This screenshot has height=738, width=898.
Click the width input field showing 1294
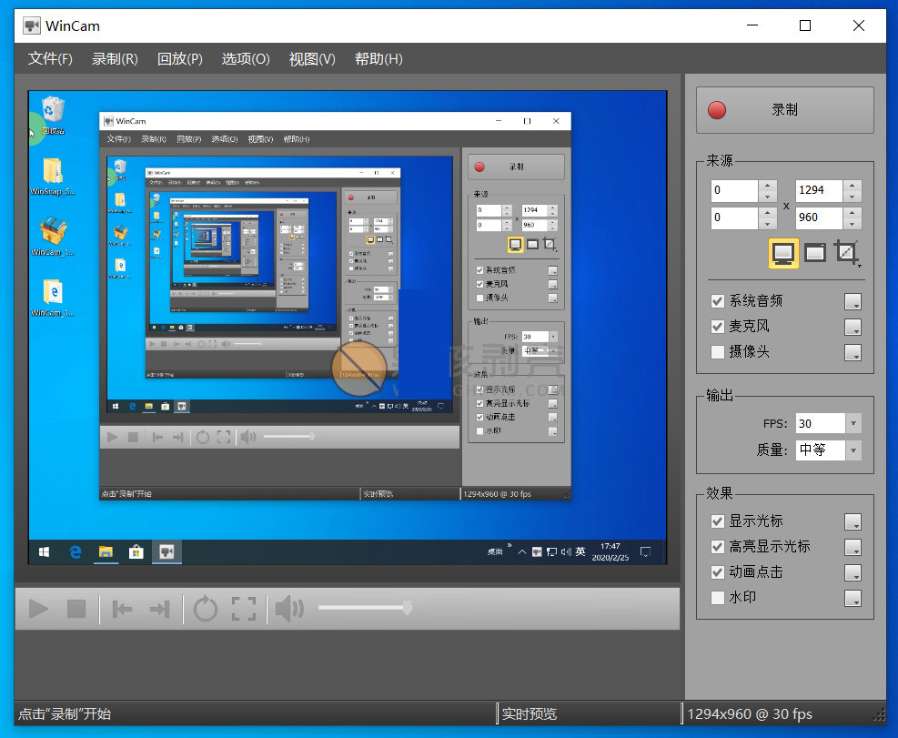819,190
